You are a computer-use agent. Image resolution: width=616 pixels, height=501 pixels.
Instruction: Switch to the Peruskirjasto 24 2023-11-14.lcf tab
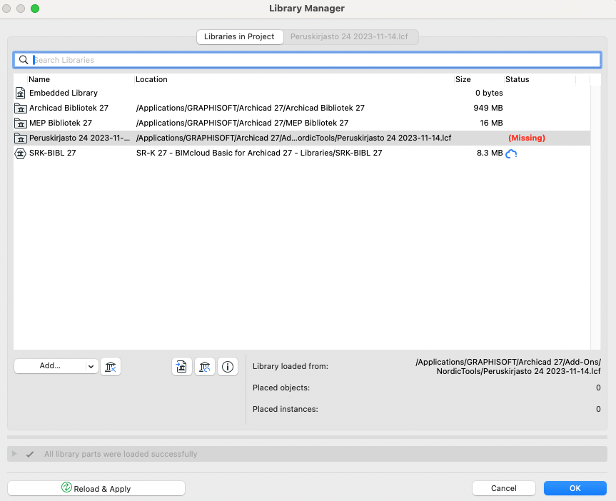(x=350, y=36)
